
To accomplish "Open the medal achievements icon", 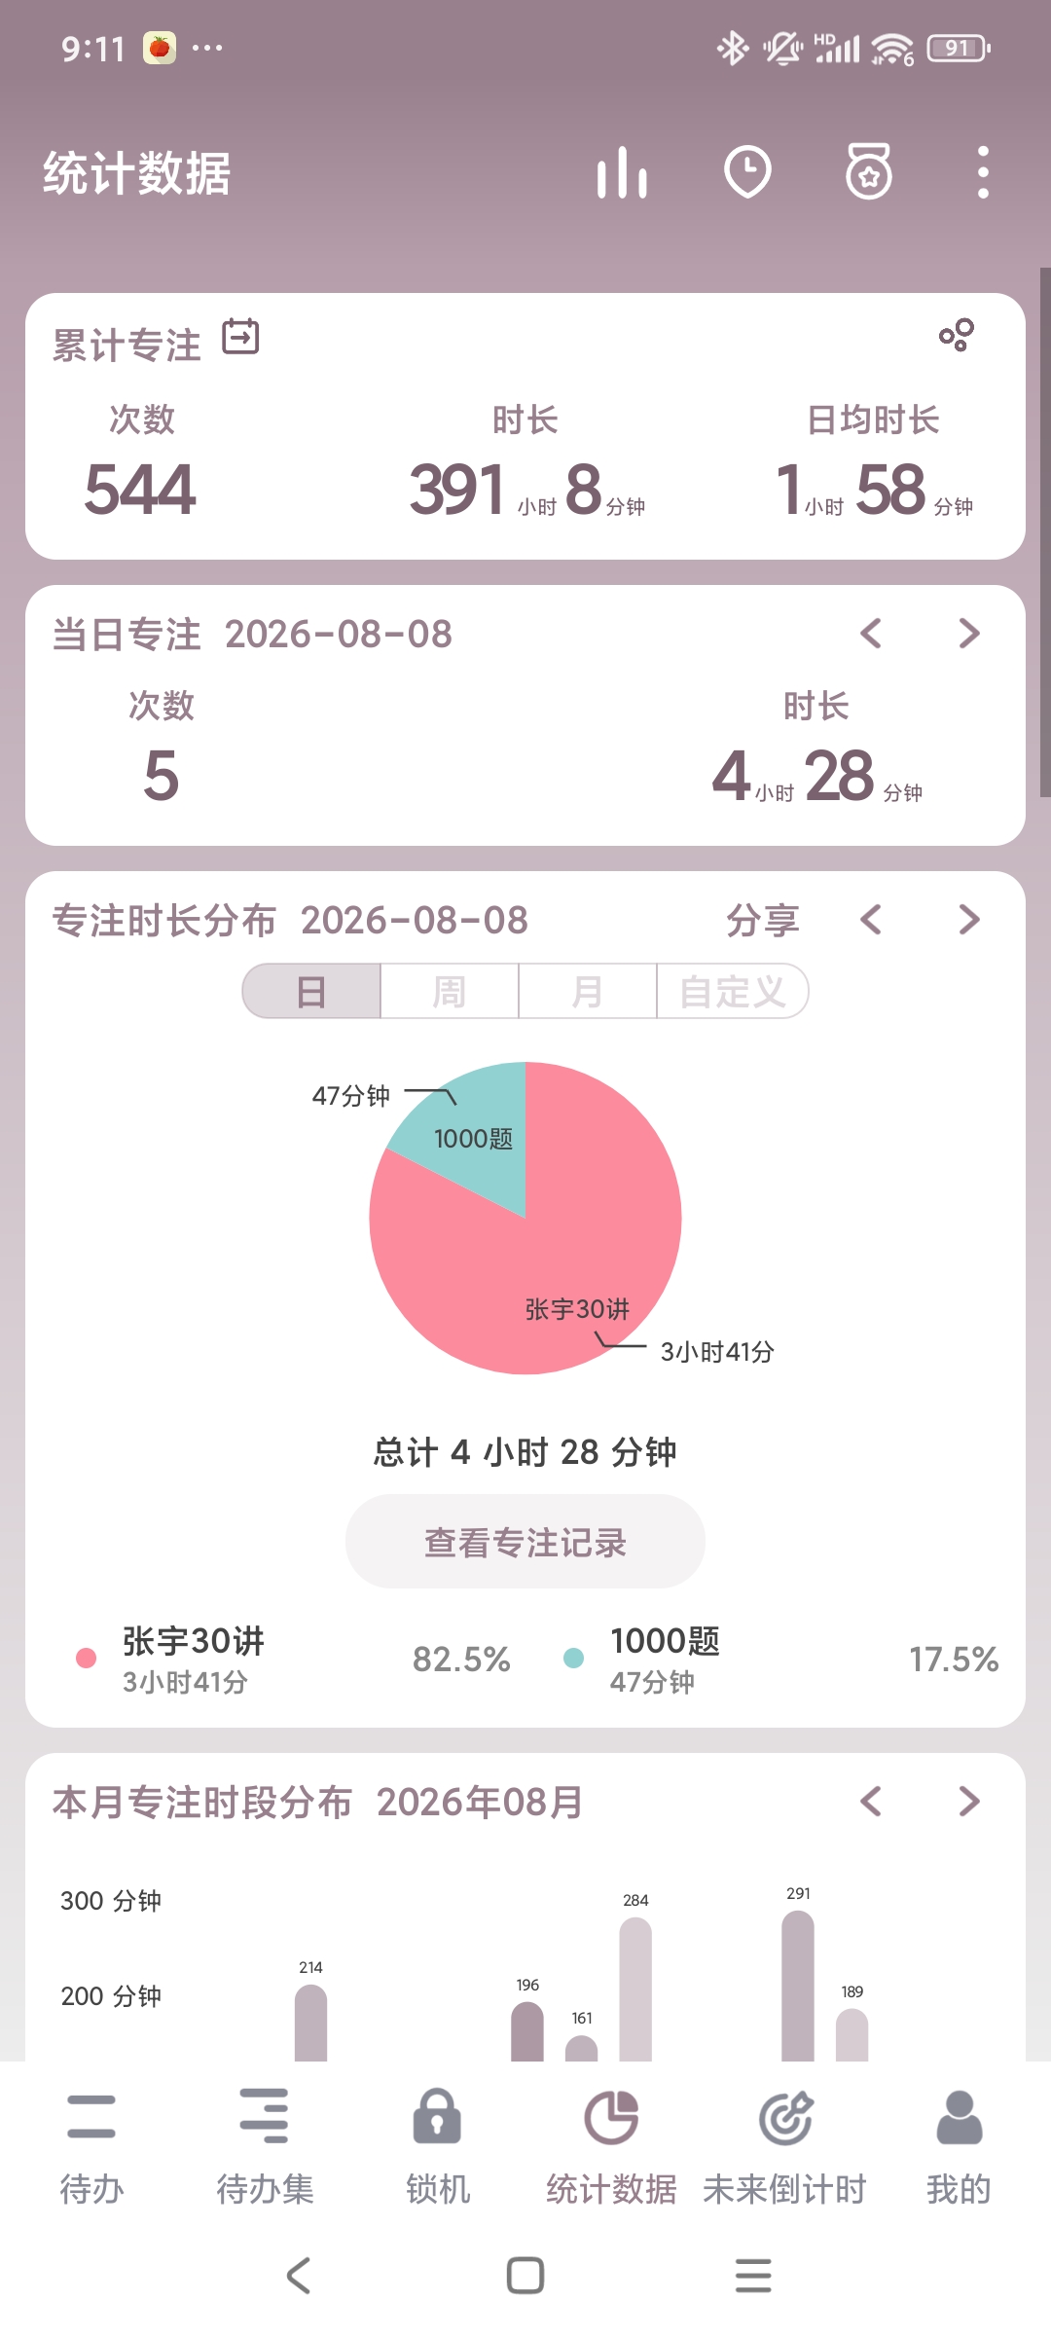I will (x=868, y=172).
